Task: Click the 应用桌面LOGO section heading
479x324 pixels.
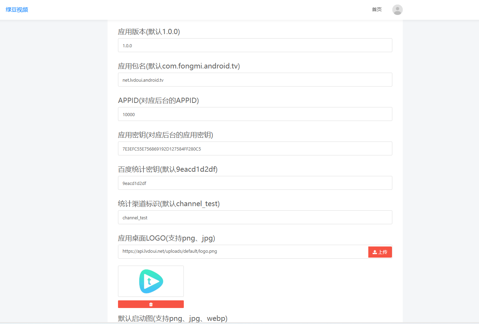Action: pos(166,238)
